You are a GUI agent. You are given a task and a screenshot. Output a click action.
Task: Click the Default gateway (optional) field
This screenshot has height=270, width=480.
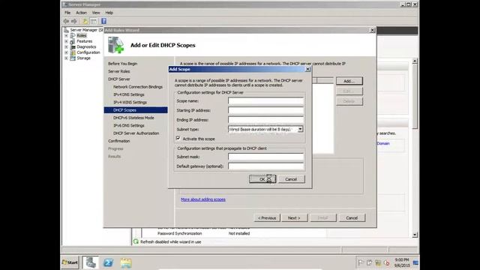click(x=265, y=166)
